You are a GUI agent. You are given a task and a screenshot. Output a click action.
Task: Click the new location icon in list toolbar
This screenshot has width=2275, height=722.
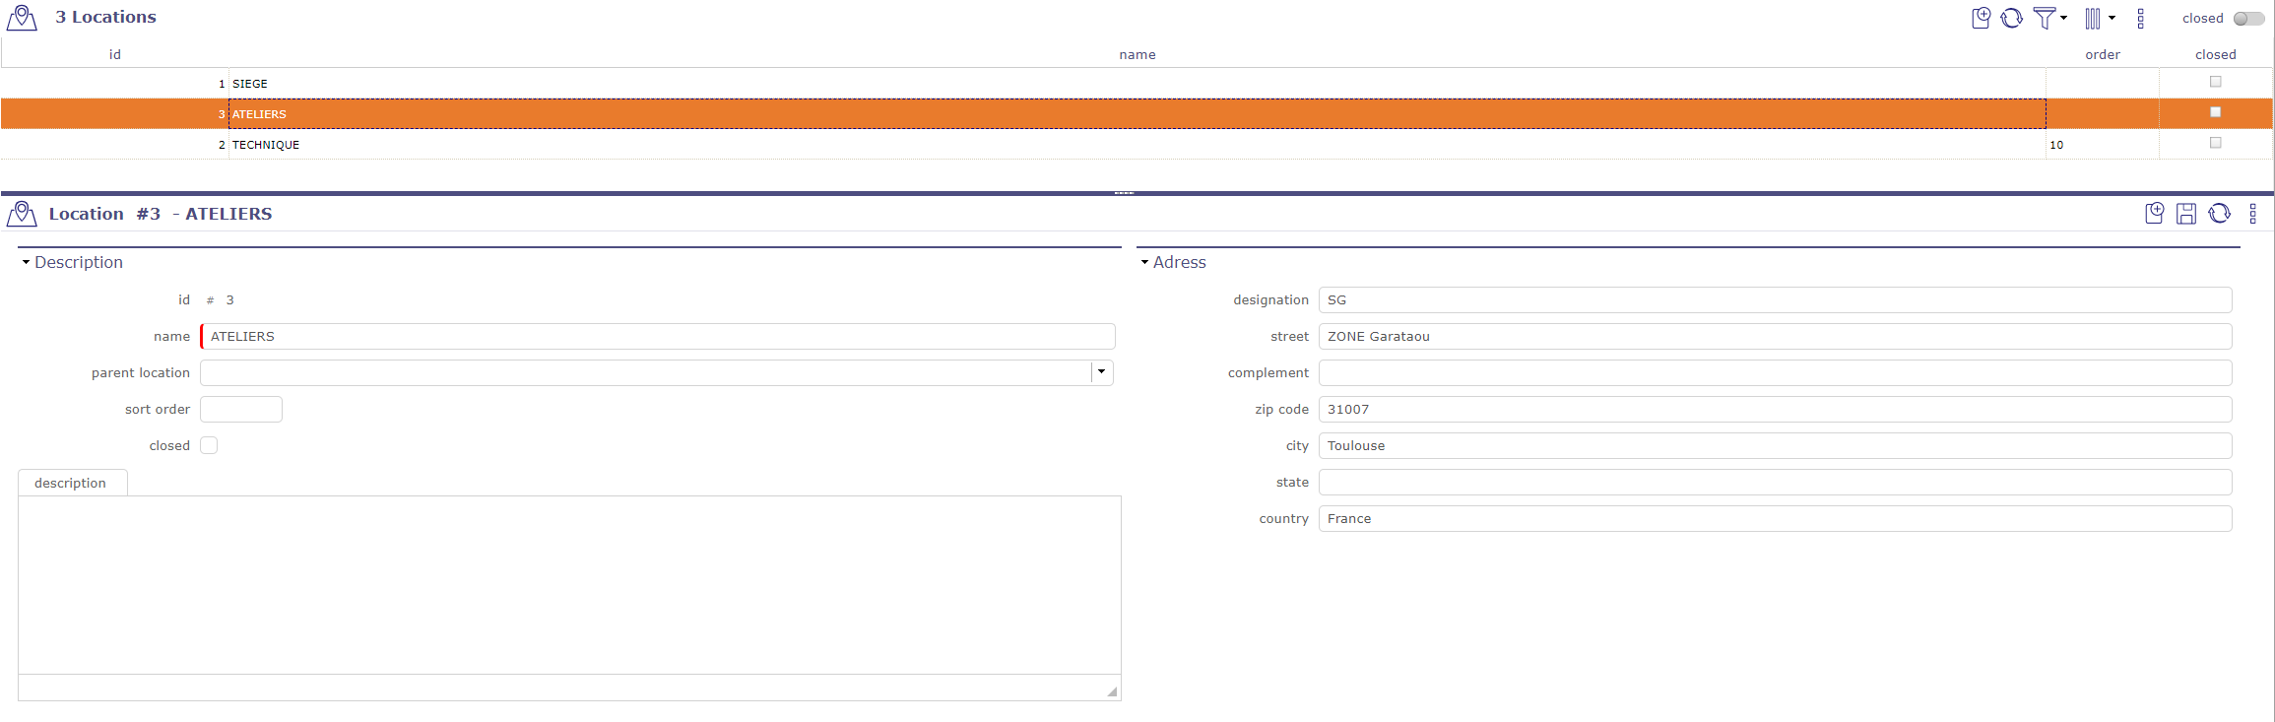1981,18
